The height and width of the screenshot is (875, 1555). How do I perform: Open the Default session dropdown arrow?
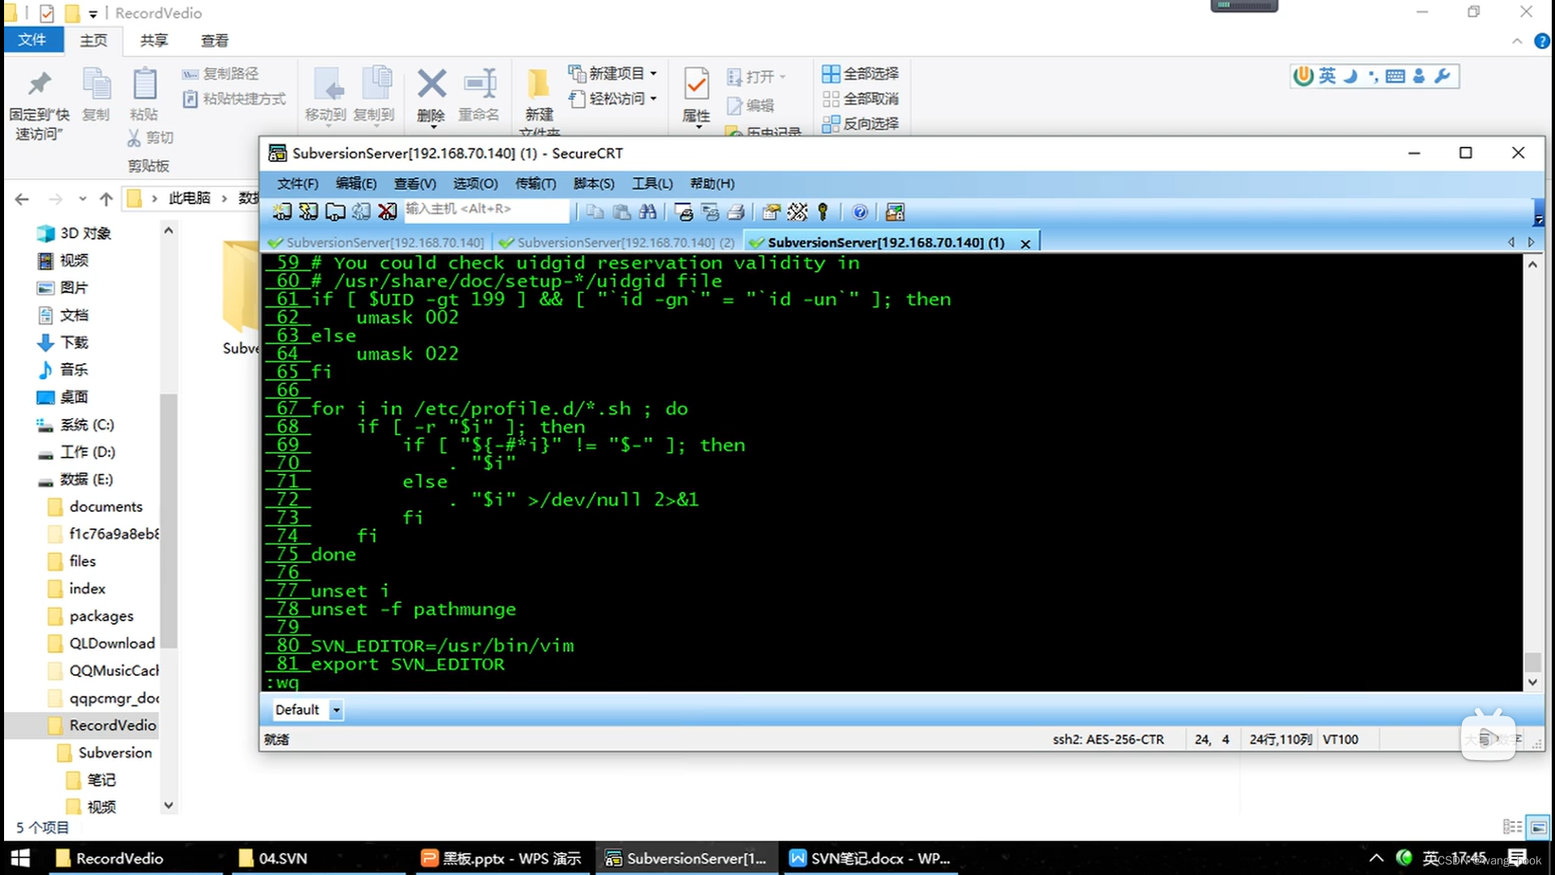click(x=336, y=710)
